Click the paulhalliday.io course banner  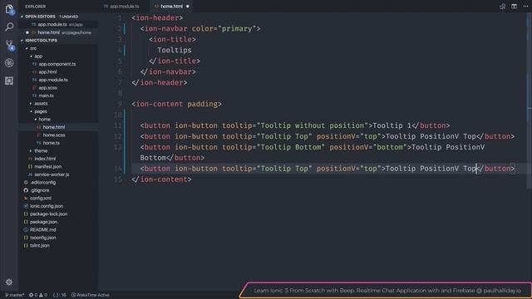(x=387, y=290)
